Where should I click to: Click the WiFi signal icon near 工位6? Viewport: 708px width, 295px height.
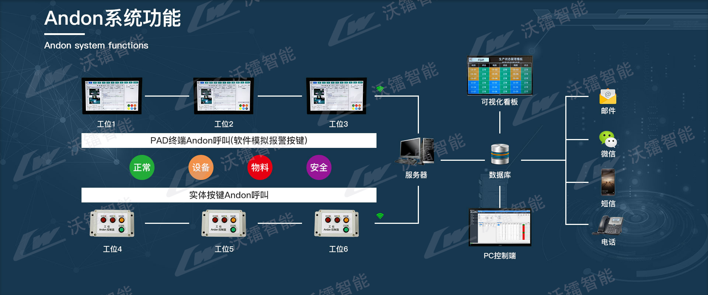pos(380,216)
